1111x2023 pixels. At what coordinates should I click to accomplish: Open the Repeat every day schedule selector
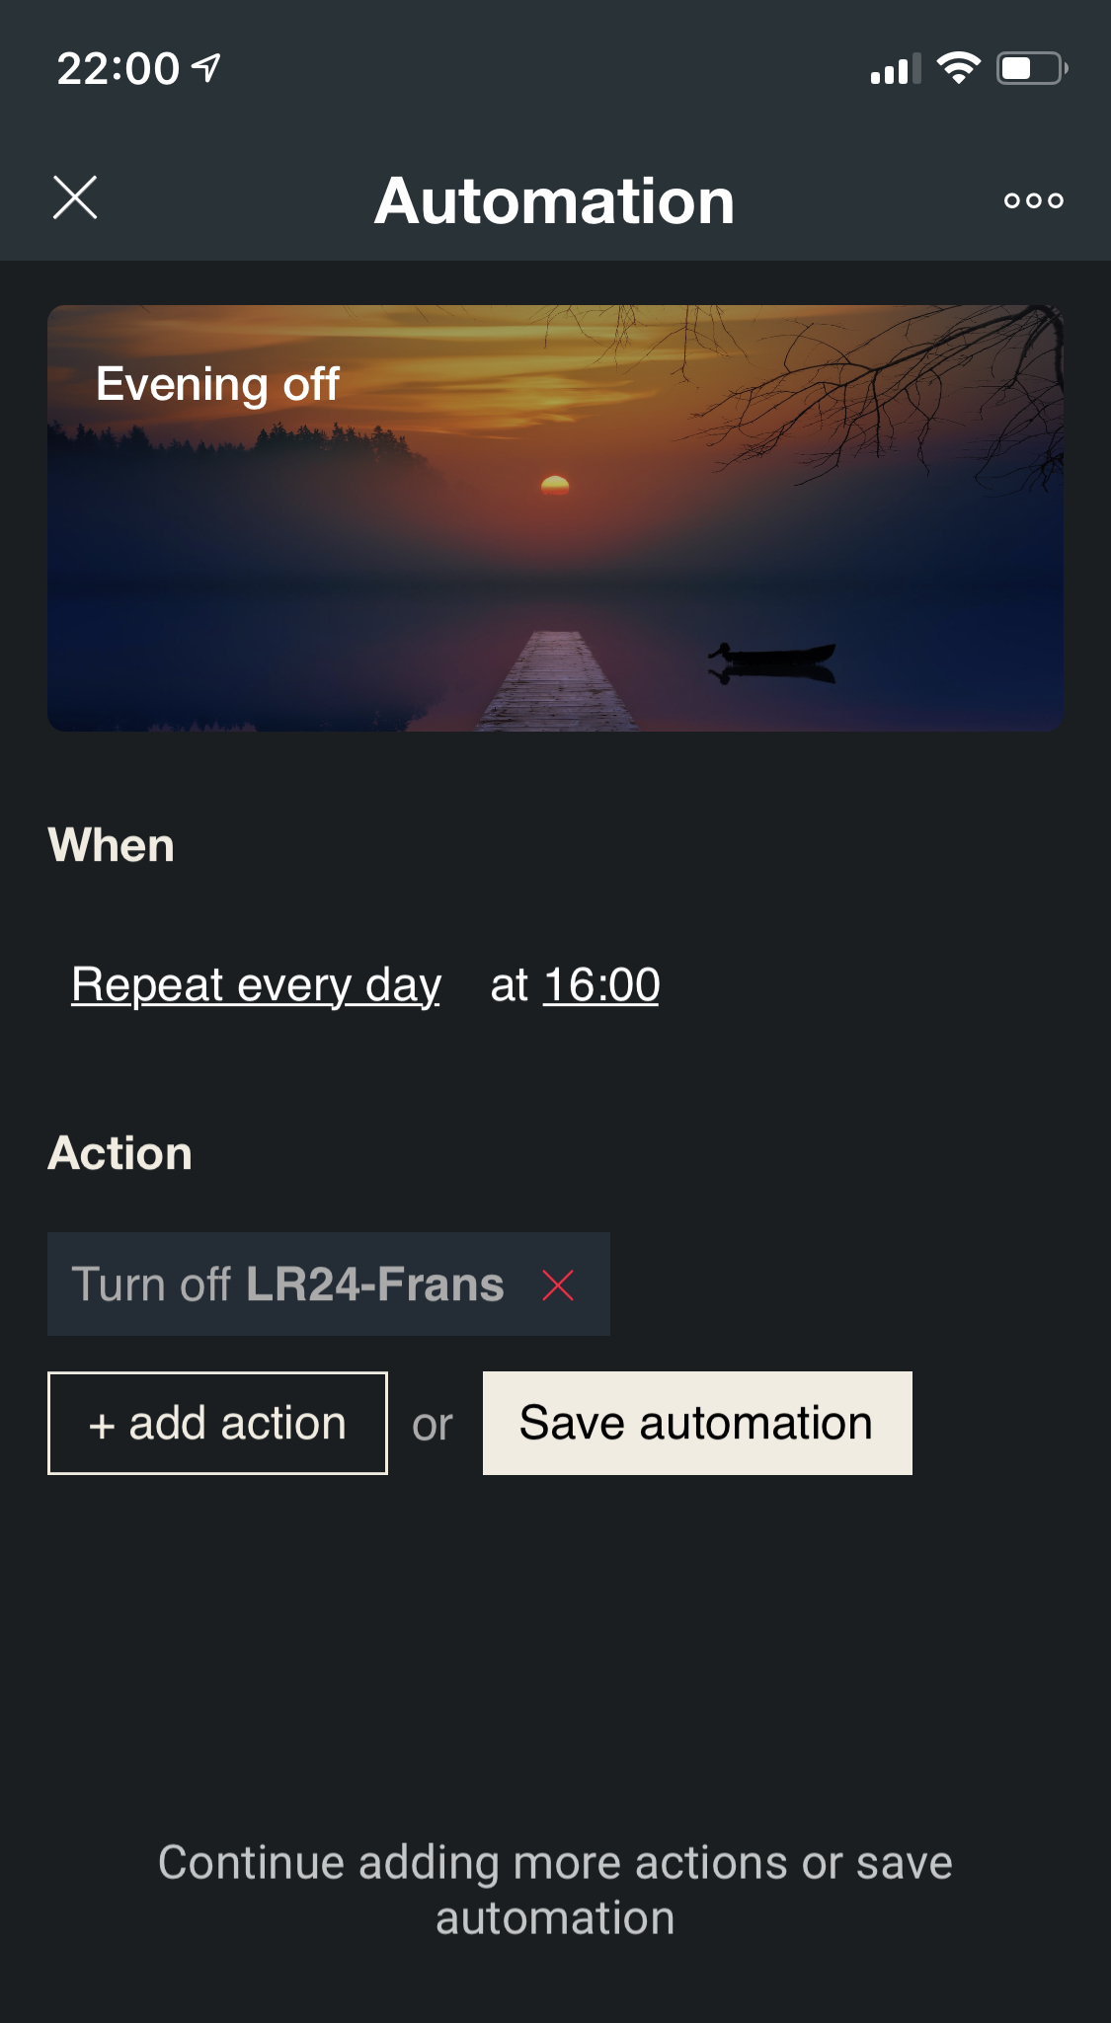256,984
